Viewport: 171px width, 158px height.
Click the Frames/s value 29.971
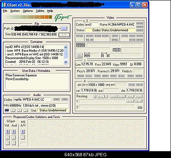[x=115, y=71]
